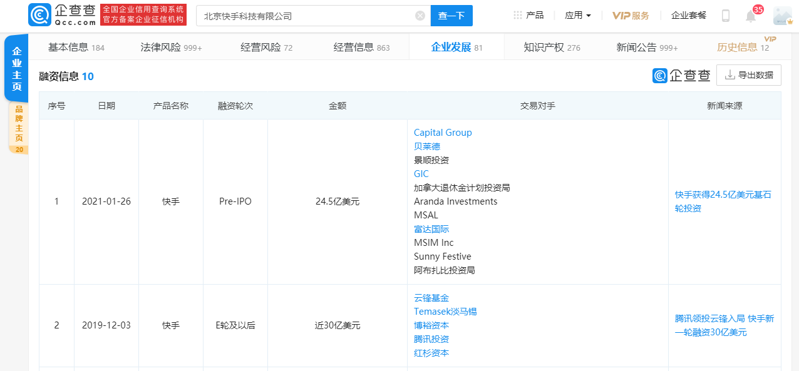Switch to the 经营风险 tab
The width and height of the screenshot is (799, 371).
pyautogui.click(x=266, y=47)
